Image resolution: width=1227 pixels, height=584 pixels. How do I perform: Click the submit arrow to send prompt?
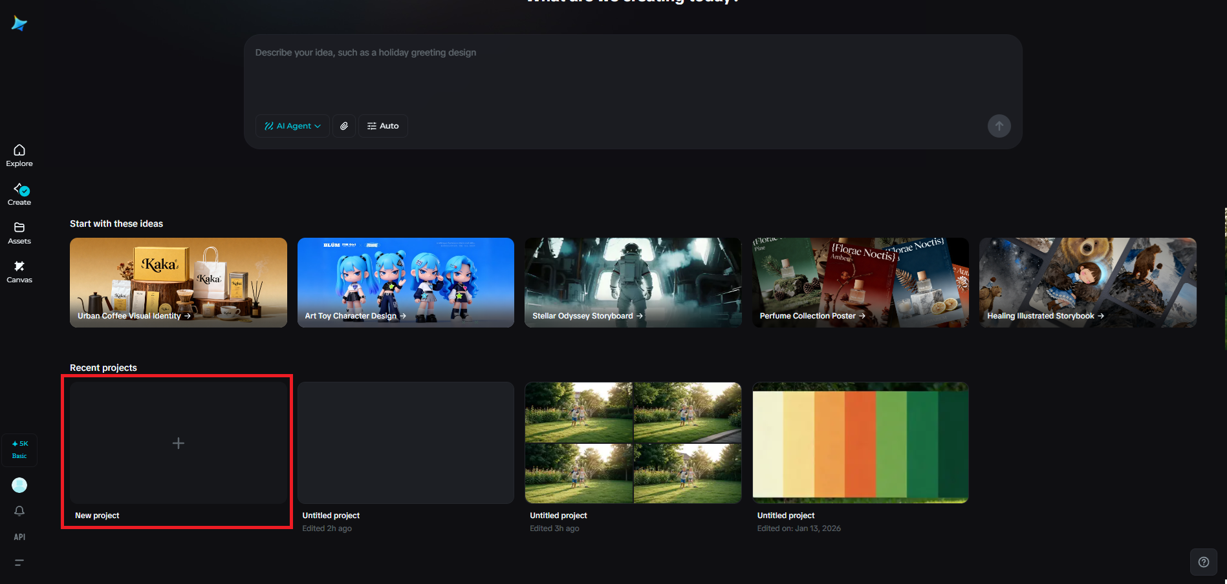pyautogui.click(x=999, y=126)
